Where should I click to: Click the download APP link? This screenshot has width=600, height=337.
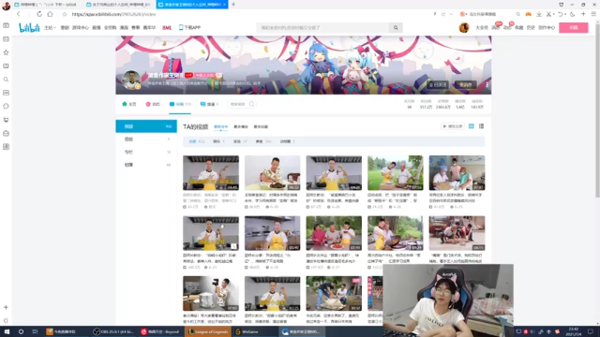[189, 27]
